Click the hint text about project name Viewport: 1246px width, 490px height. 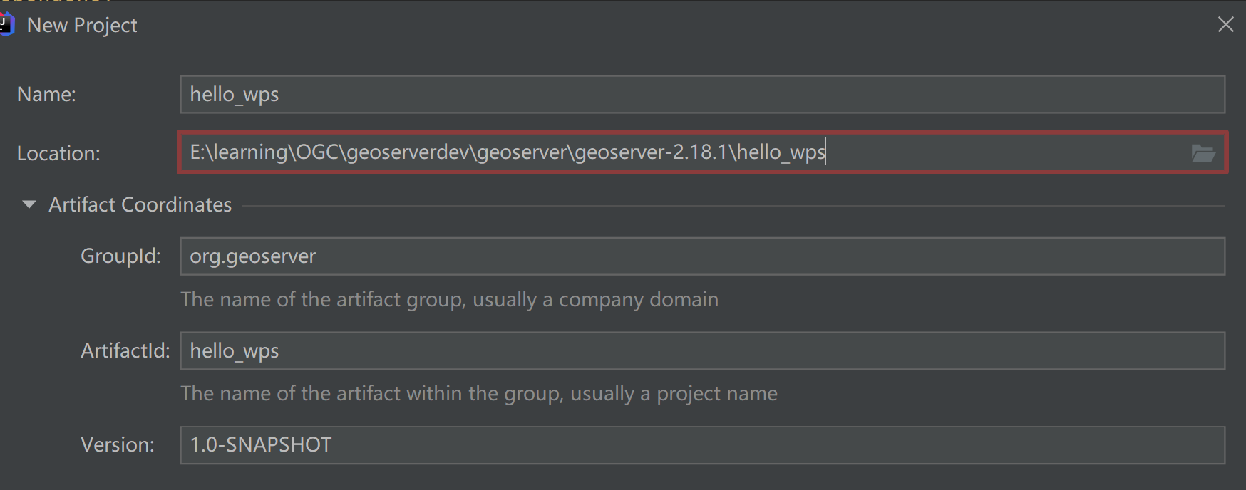(478, 394)
